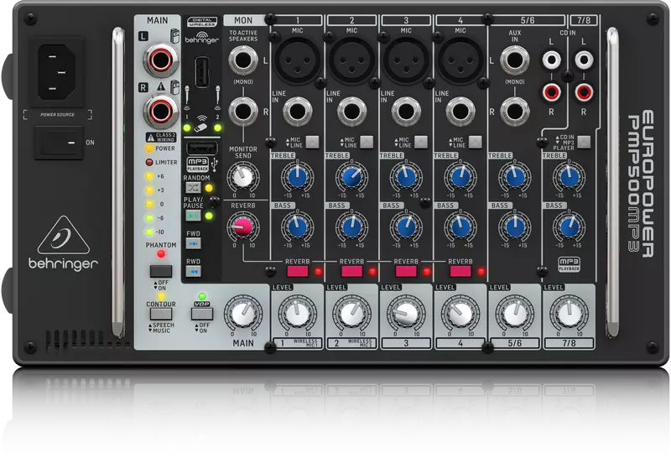Click channel 3 BASS knob

click(406, 226)
